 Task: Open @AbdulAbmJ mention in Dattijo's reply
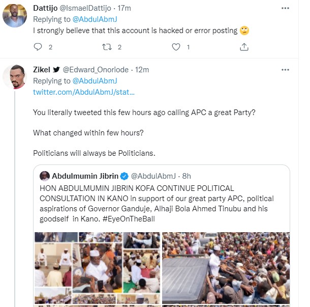(x=96, y=20)
